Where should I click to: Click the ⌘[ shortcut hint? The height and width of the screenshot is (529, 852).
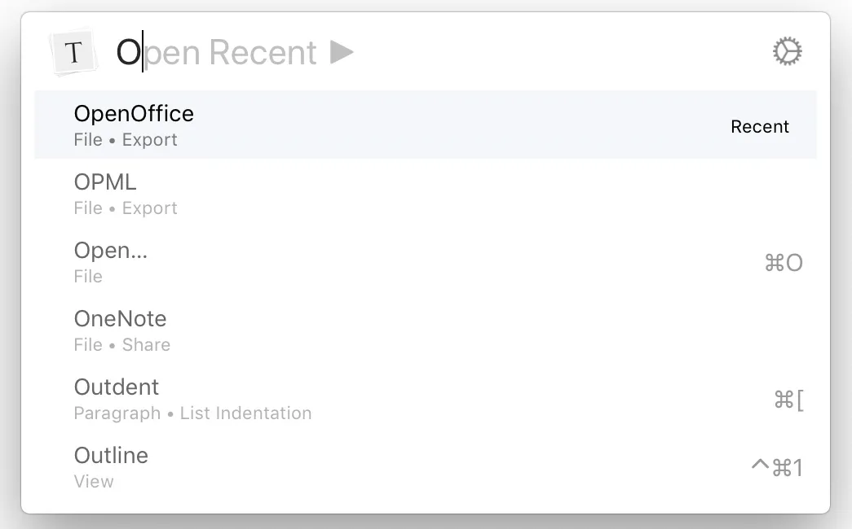coord(788,400)
